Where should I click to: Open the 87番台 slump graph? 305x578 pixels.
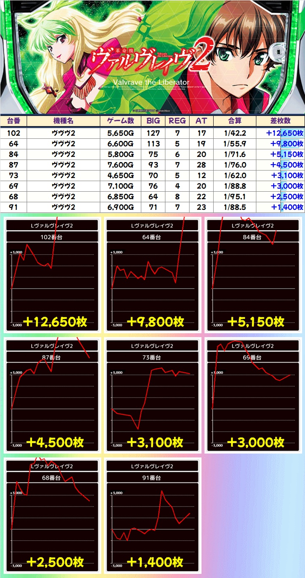pyautogui.click(x=52, y=396)
